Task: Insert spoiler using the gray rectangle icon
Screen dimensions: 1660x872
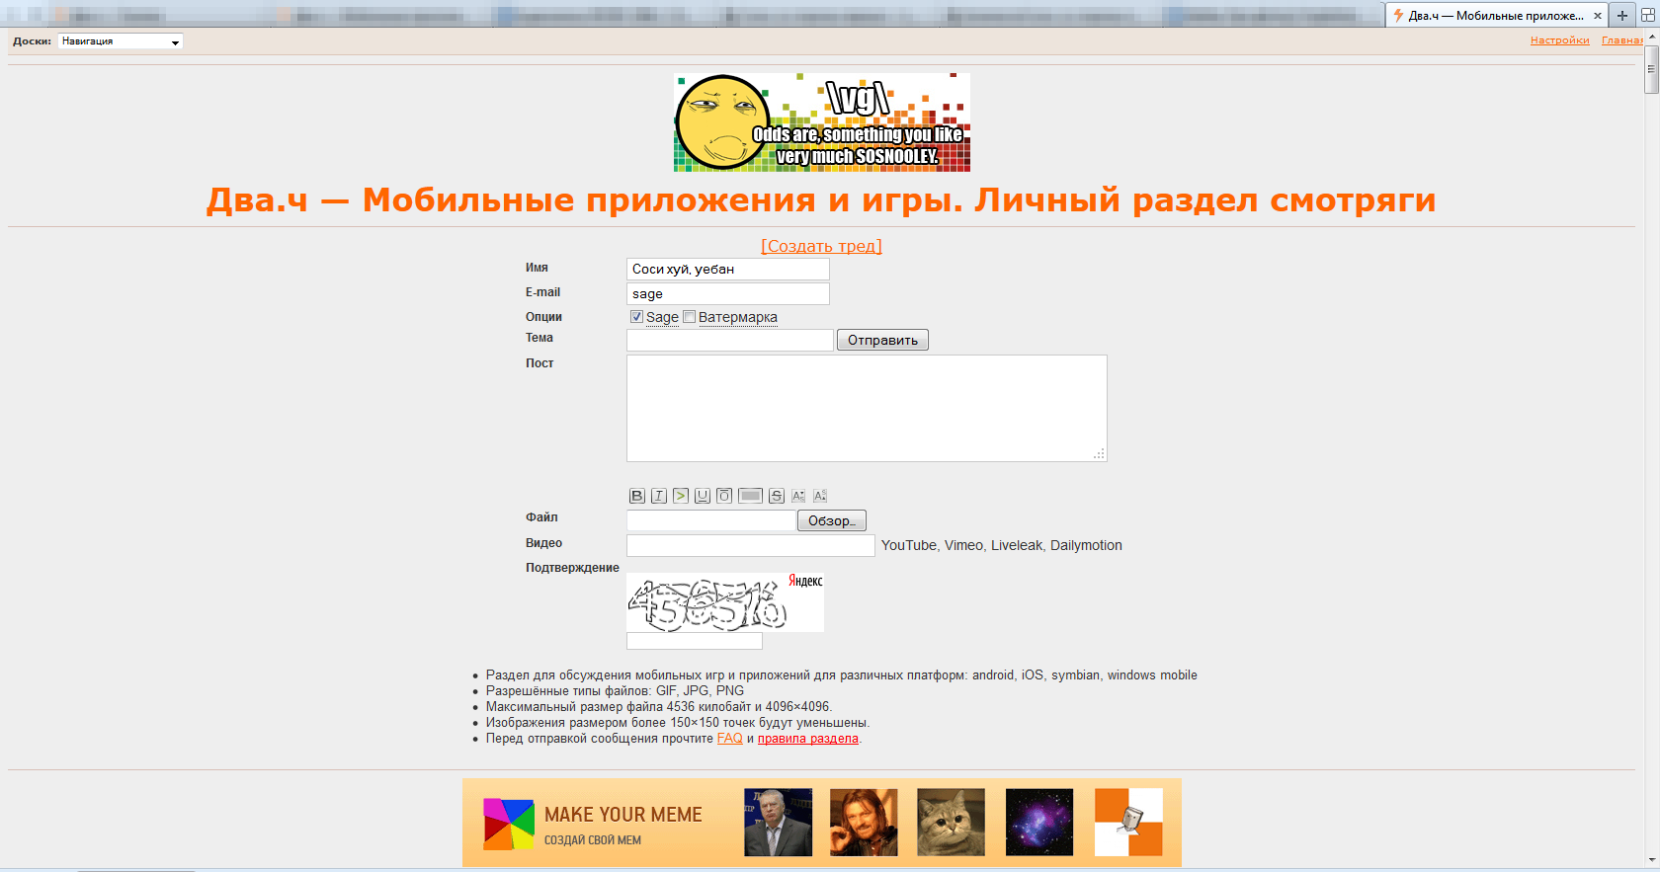Action: [751, 496]
